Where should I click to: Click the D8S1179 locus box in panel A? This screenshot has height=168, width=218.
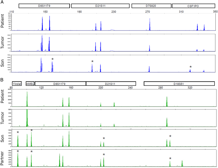click(x=44, y=6)
